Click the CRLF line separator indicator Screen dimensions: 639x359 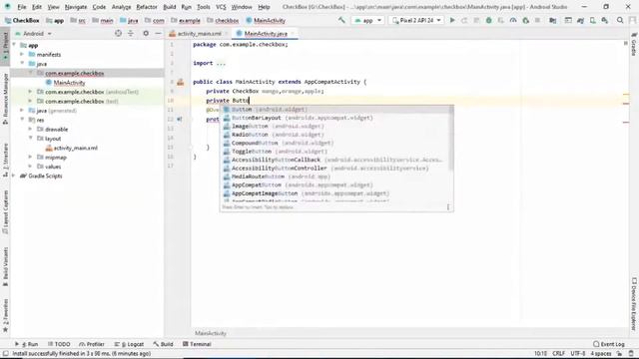click(558, 354)
